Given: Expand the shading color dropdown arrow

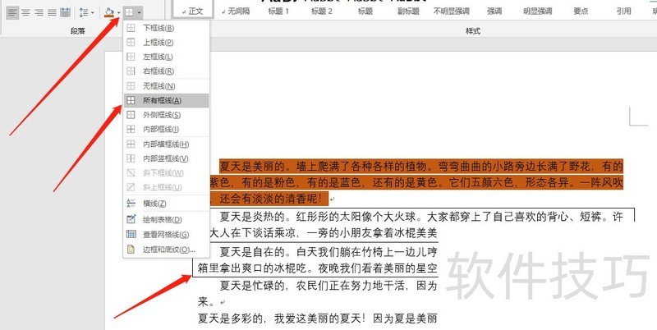Looking at the screenshot, I should click(x=119, y=13).
